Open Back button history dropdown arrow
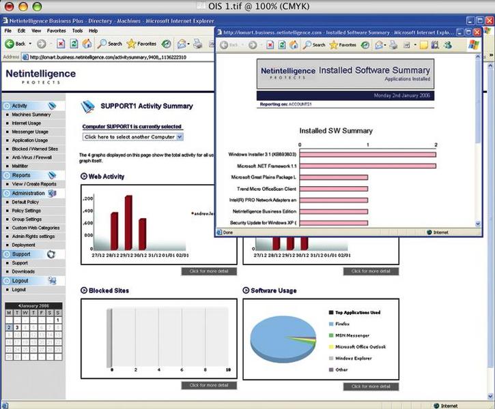The width and height of the screenshot is (495, 409). coord(30,44)
